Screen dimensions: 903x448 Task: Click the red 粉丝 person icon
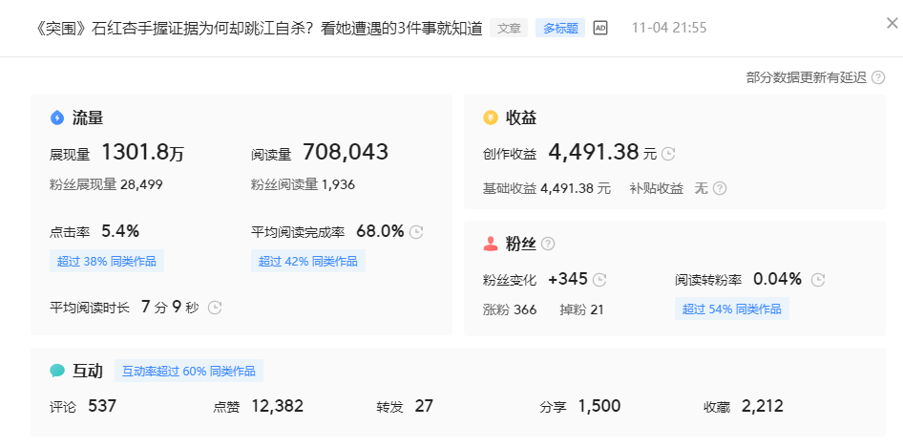[491, 244]
